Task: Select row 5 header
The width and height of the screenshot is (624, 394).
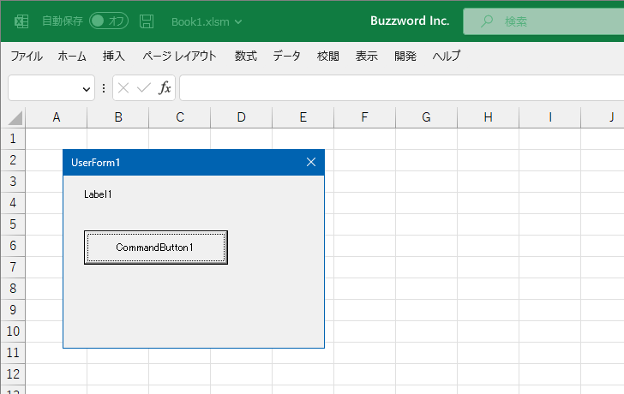Action: pyautogui.click(x=13, y=224)
